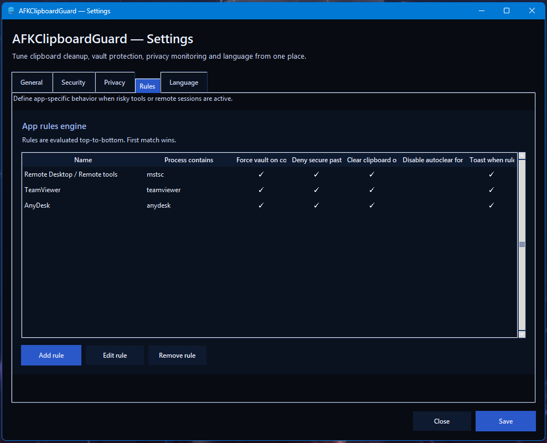Enable Disable autoclear cell for AnyDesk rule

point(432,205)
